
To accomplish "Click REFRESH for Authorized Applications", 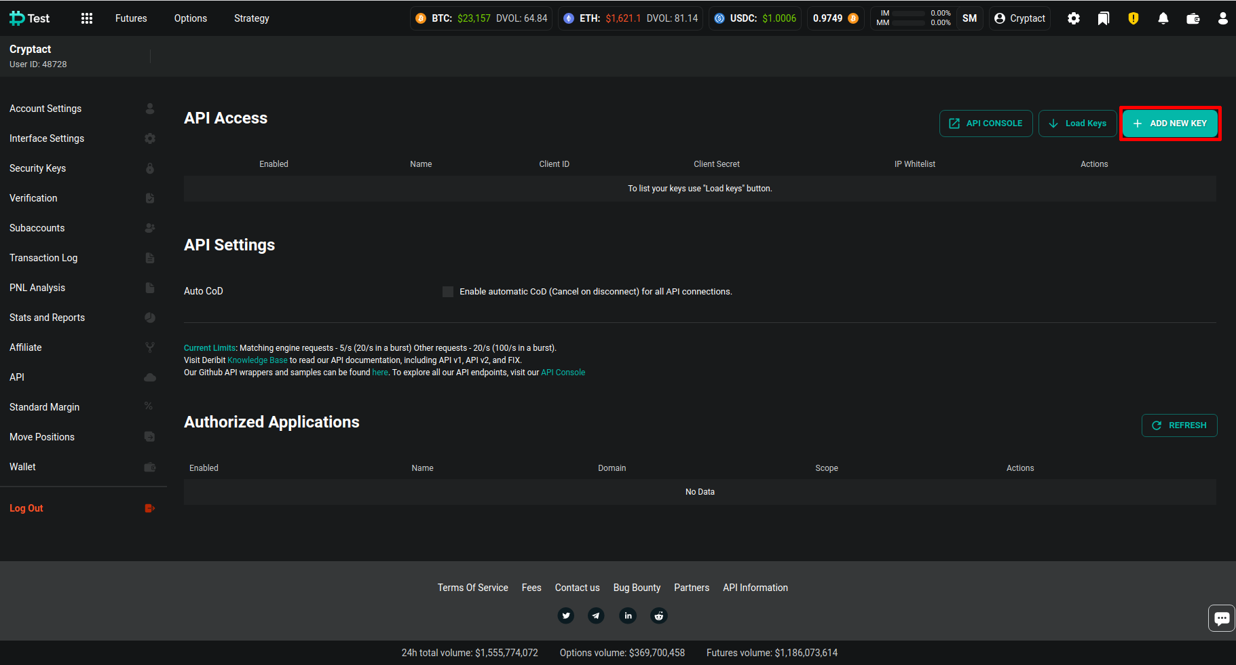I will [x=1180, y=425].
